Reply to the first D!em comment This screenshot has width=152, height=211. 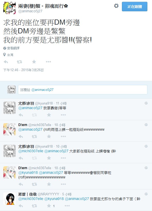click(21, 137)
